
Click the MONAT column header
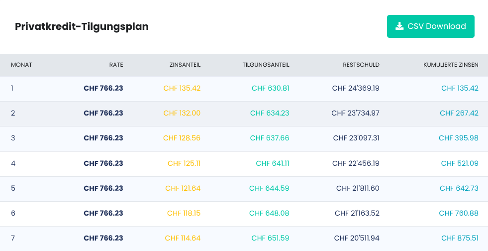pos(21,65)
